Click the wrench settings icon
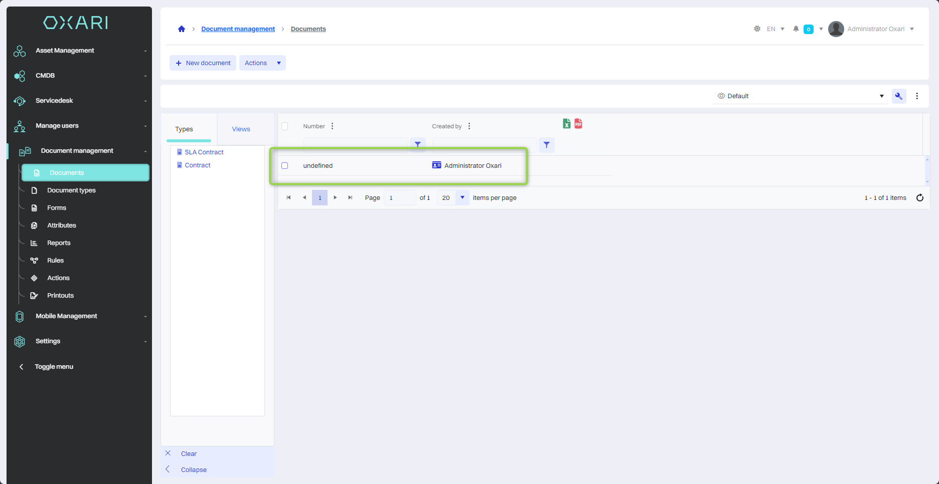Viewport: 939px width, 484px height. coord(898,96)
